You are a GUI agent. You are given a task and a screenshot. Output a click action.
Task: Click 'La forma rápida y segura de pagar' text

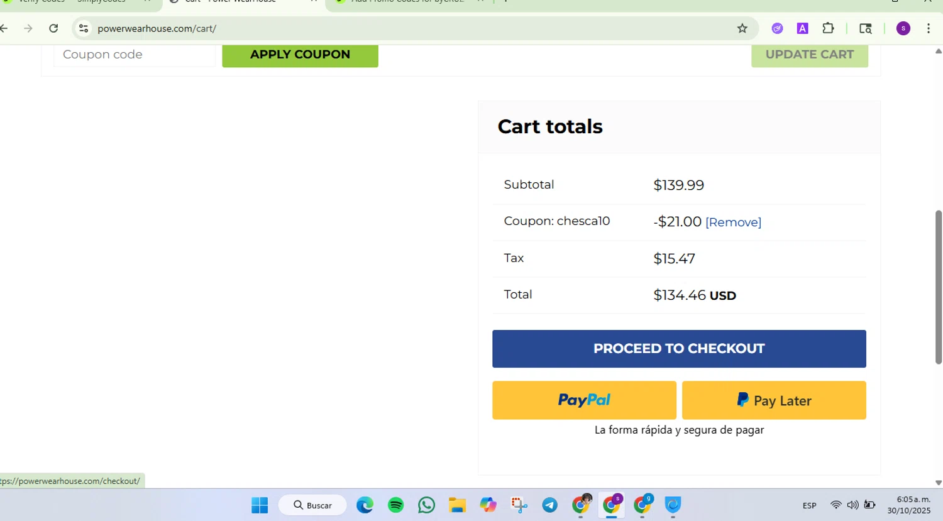(679, 430)
